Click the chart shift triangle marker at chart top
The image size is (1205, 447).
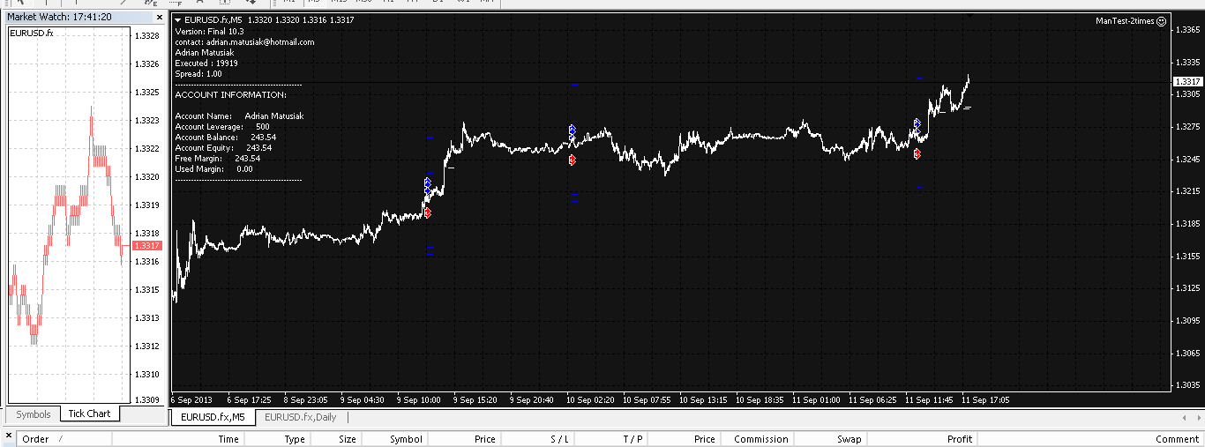[x=969, y=15]
